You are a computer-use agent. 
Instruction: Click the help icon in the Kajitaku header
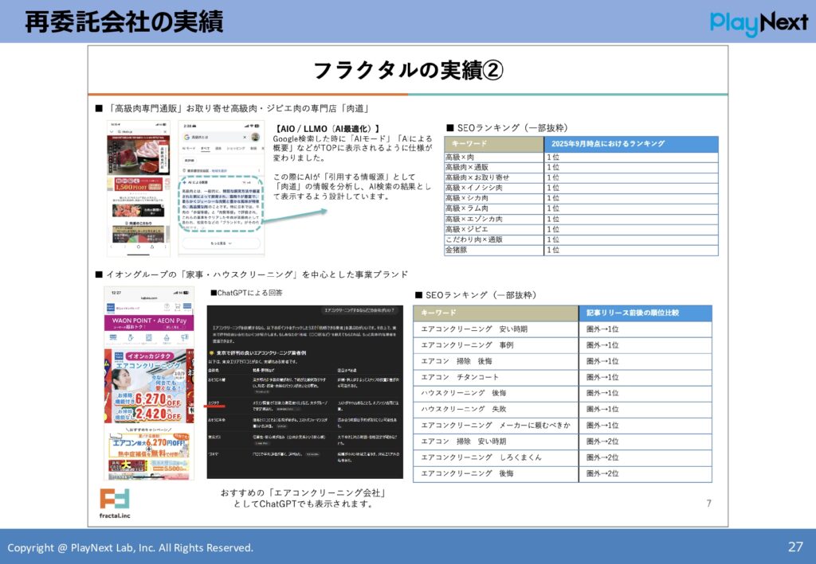coord(167,307)
